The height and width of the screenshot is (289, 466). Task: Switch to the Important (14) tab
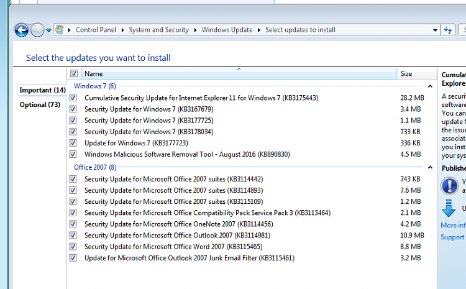pyautogui.click(x=42, y=89)
